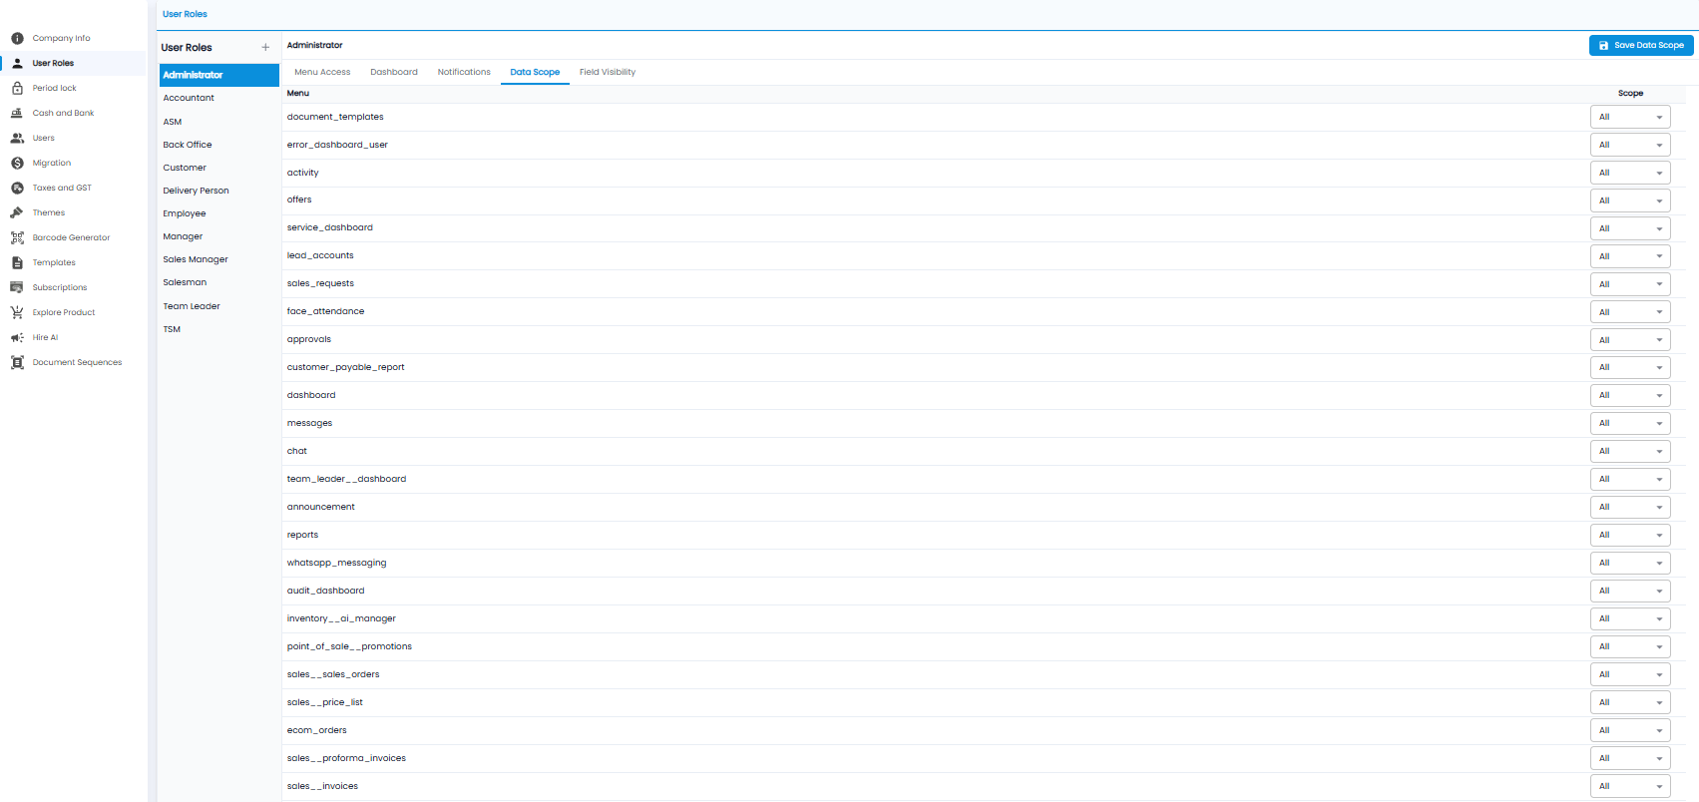Click the User Roles breadcrumb heading

click(185, 14)
